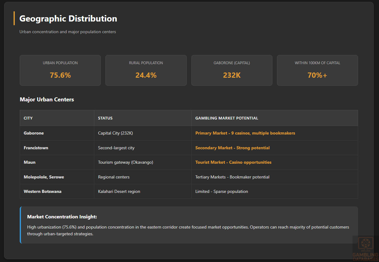The height and width of the screenshot is (262, 379).
Task: Open the Within 100km of Capital card
Action: point(317,70)
